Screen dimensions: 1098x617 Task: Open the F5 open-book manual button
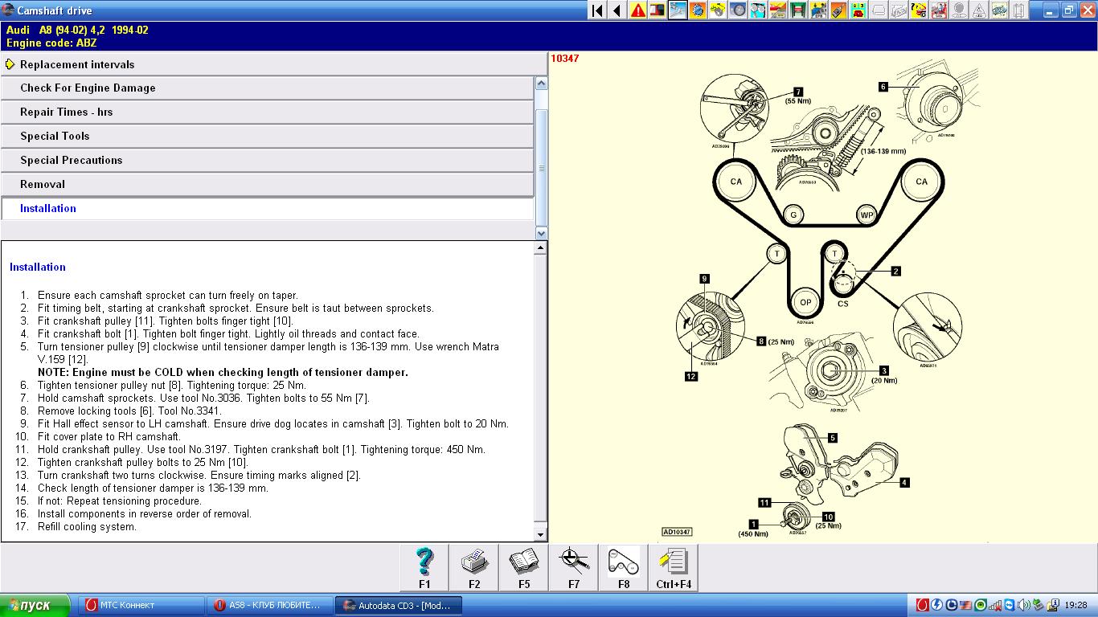pyautogui.click(x=524, y=567)
